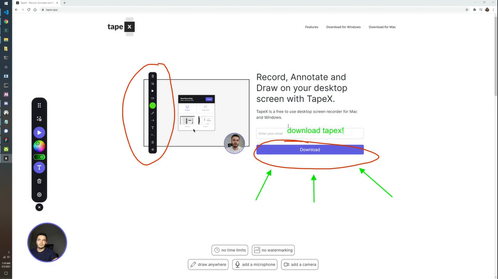Click the add a microphone badge

point(255,265)
